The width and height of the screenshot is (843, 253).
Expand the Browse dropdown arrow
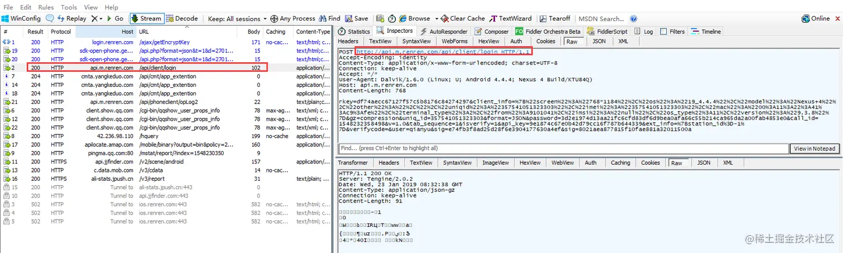[x=437, y=18]
